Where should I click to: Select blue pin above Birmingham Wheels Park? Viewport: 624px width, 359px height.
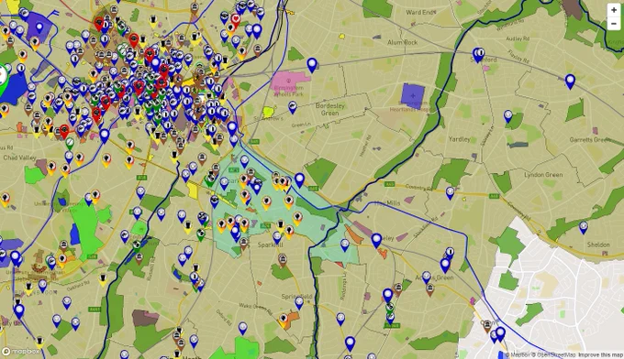(x=312, y=66)
